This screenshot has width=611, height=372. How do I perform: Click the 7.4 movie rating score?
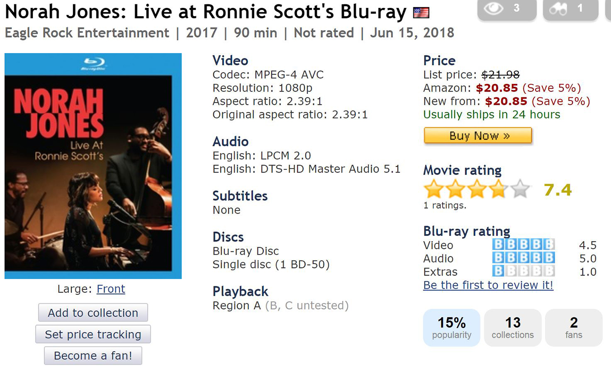[558, 190]
